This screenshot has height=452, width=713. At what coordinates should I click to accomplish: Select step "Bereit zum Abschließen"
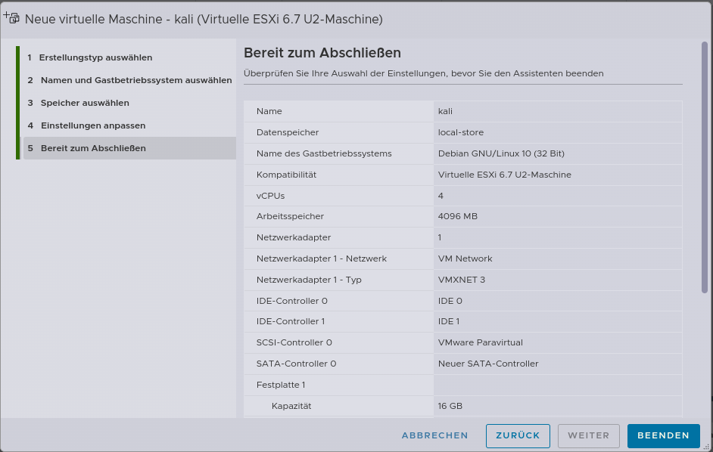(91, 147)
